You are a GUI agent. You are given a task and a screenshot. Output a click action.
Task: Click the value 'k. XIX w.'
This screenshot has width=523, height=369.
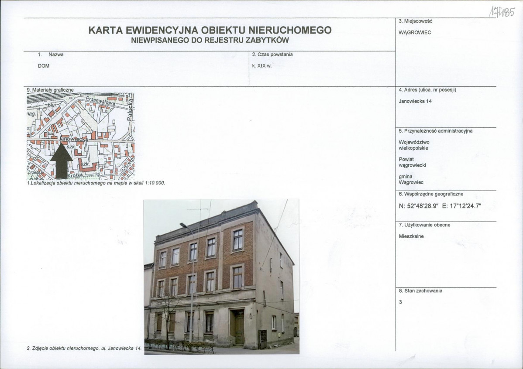(x=262, y=66)
